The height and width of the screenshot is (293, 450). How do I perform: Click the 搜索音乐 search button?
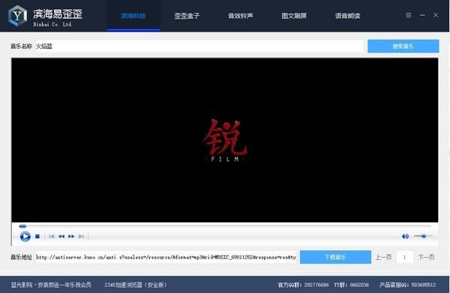(403, 46)
